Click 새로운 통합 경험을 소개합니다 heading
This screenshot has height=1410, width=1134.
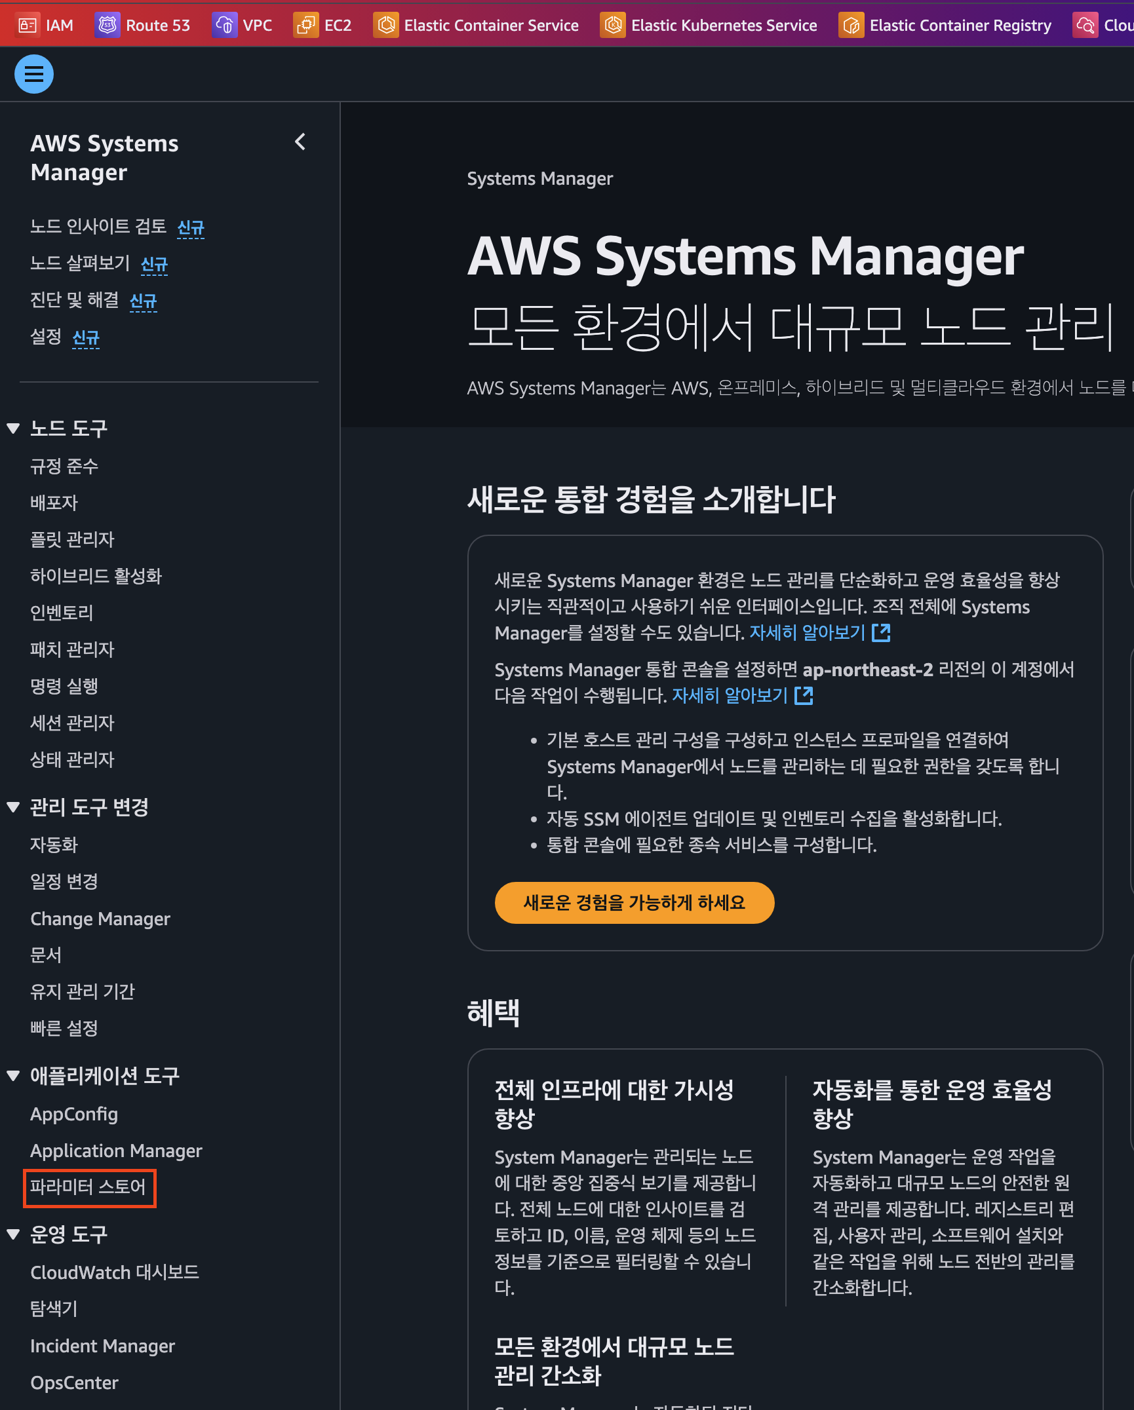tap(652, 499)
